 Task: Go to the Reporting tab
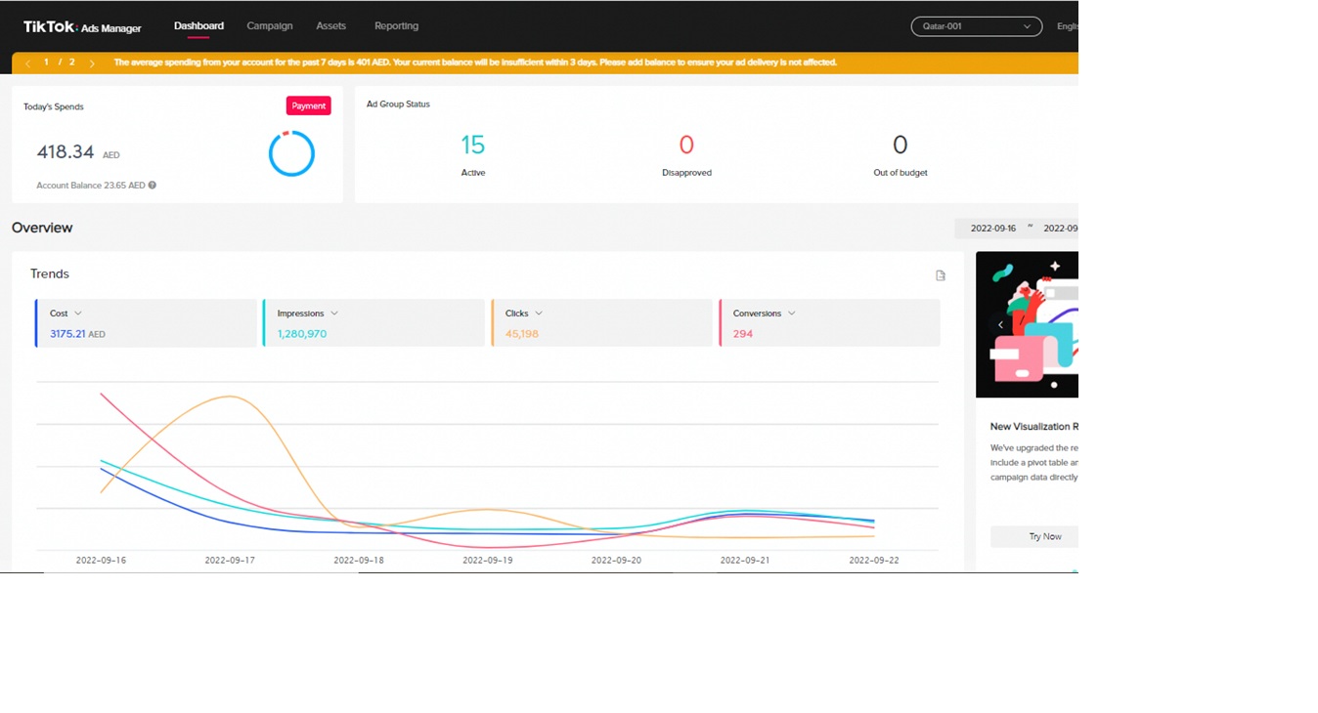point(396,26)
